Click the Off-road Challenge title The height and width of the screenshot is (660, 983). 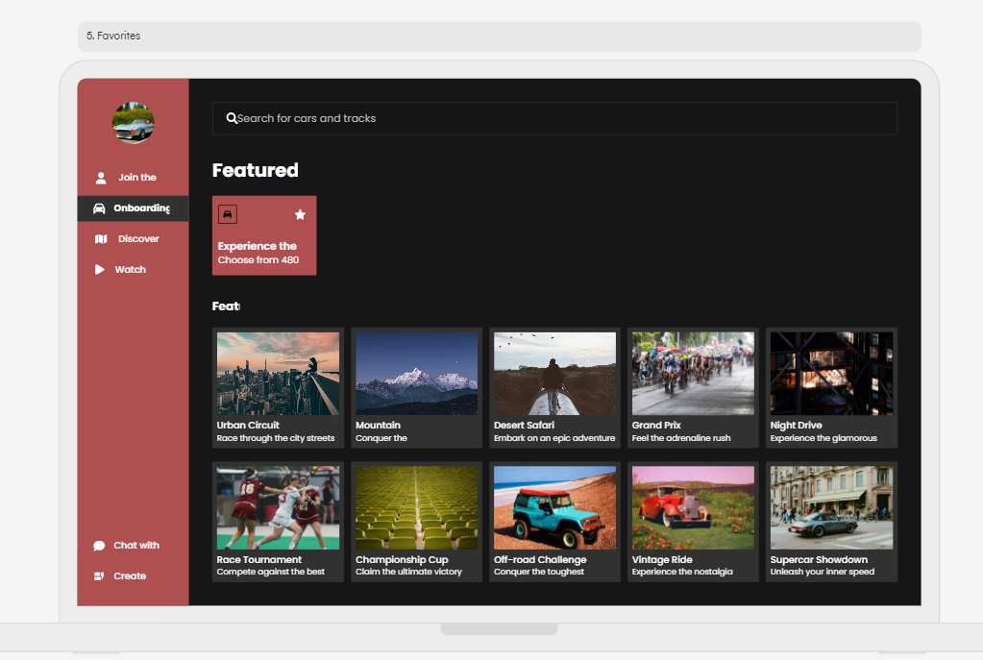point(540,559)
